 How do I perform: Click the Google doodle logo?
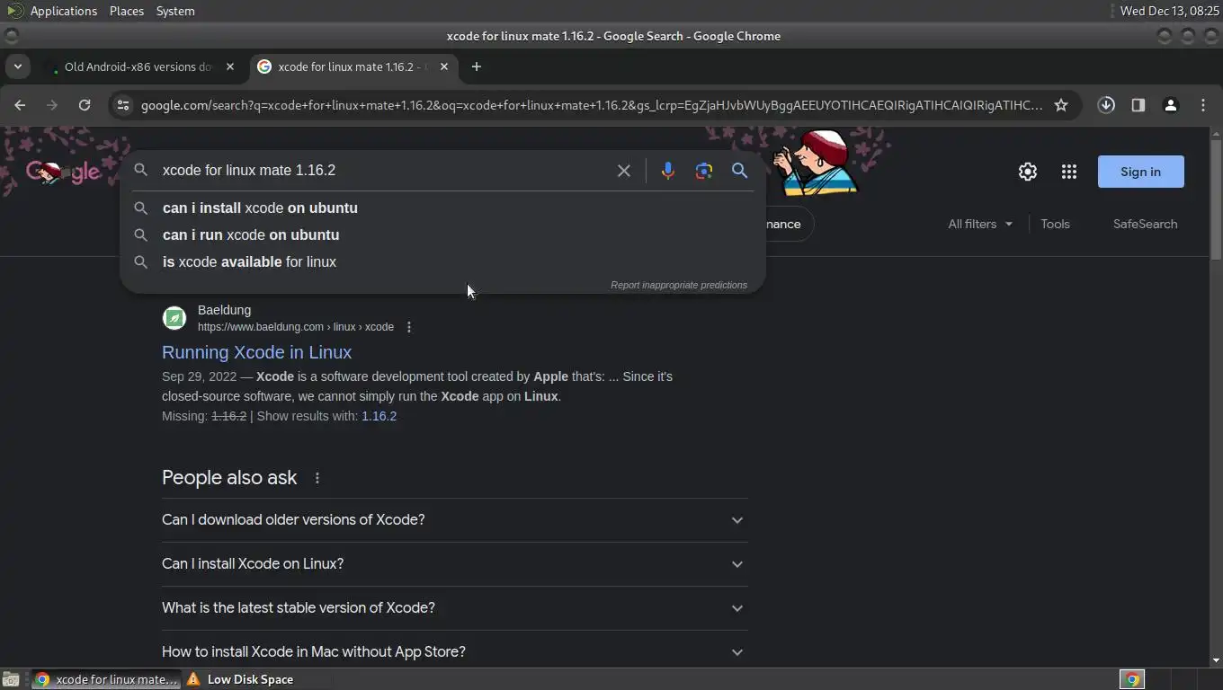coord(63,172)
